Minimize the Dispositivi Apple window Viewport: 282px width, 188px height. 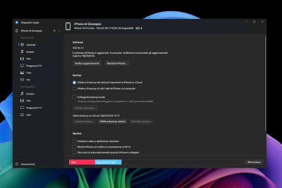[x=246, y=22]
